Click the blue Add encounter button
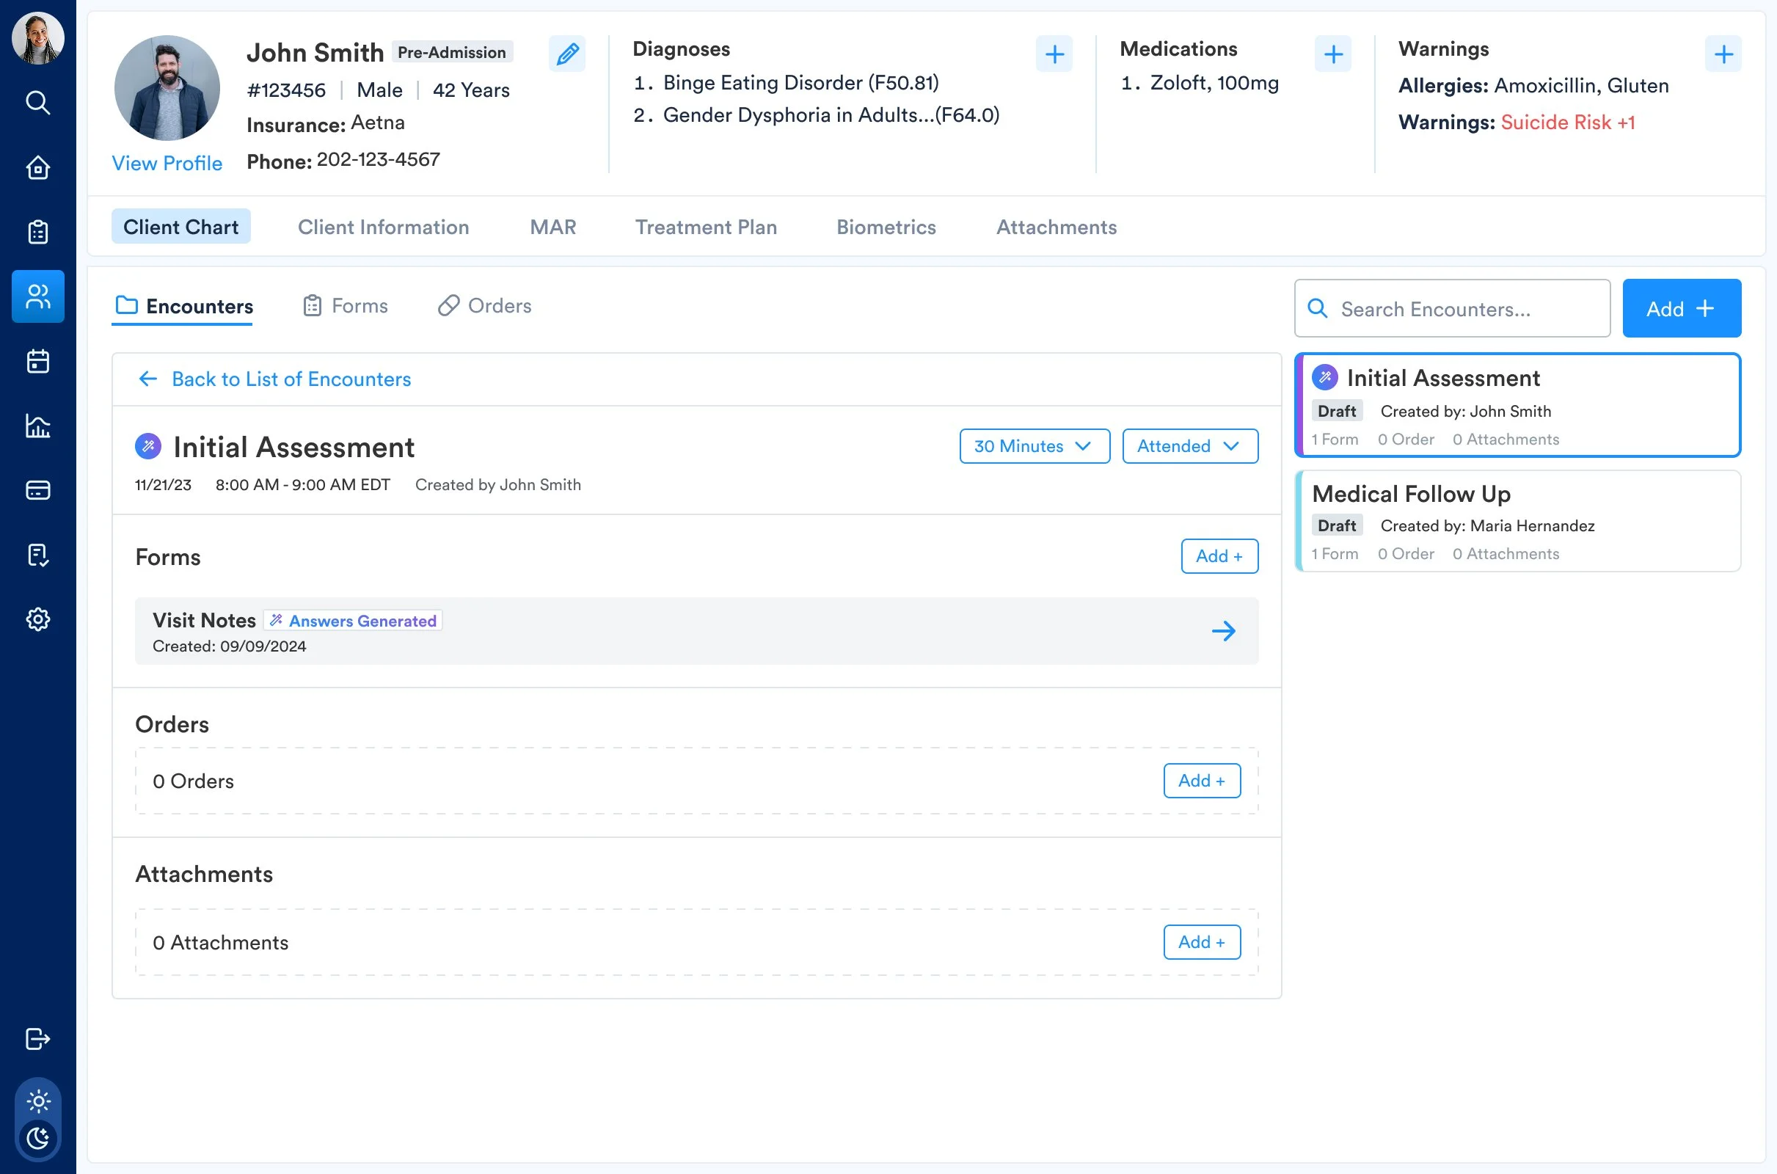The image size is (1777, 1174). (1680, 308)
